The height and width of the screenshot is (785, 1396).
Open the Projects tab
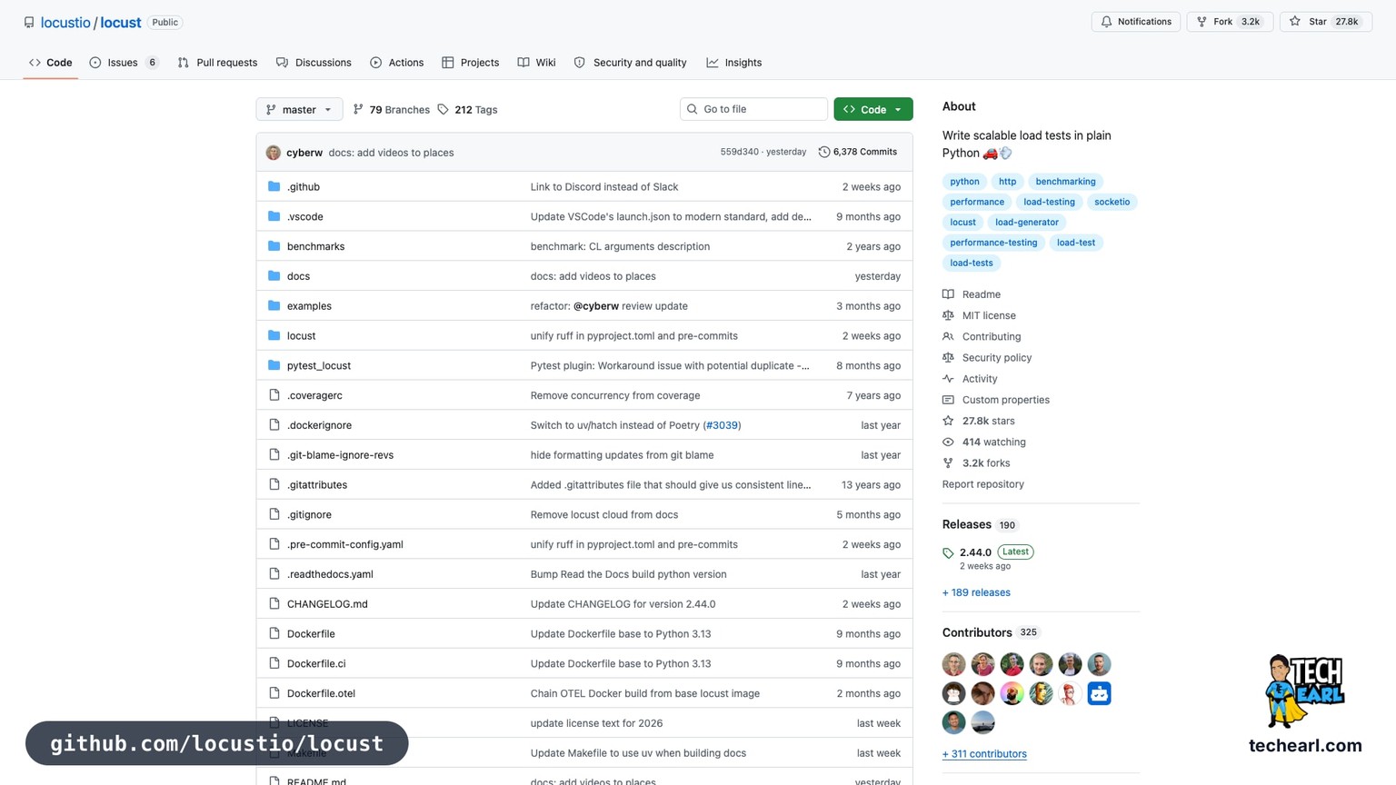tap(471, 63)
